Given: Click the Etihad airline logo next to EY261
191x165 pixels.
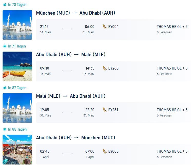Looking at the screenshot, I should click(x=105, y=110).
